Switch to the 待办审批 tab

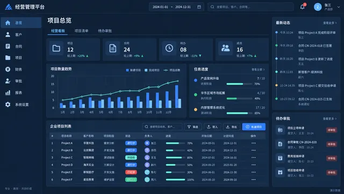coord(105,31)
